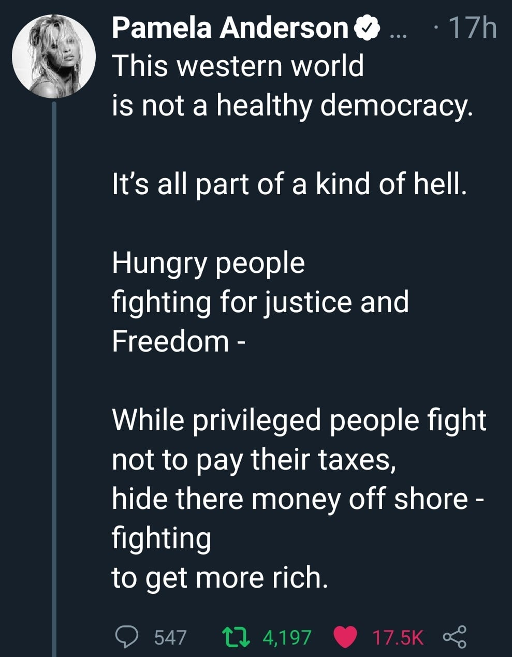The height and width of the screenshot is (657, 512).
Task: Open Pamela Anderson's profile photo
Action: [54, 55]
